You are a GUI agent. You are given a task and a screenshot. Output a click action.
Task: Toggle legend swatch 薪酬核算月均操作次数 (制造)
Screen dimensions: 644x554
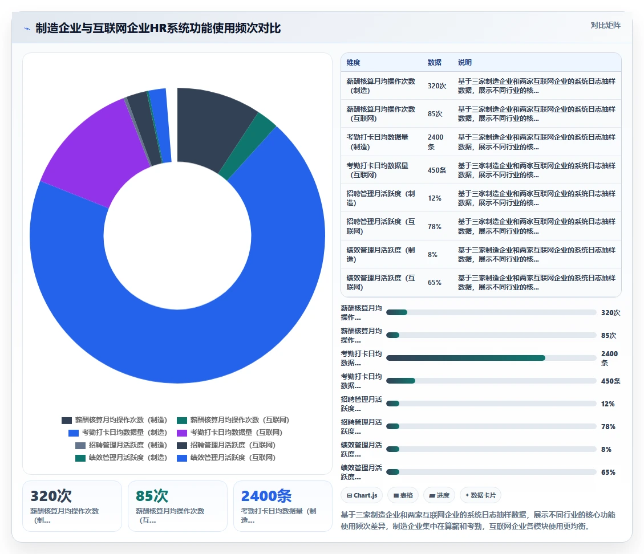click(67, 420)
